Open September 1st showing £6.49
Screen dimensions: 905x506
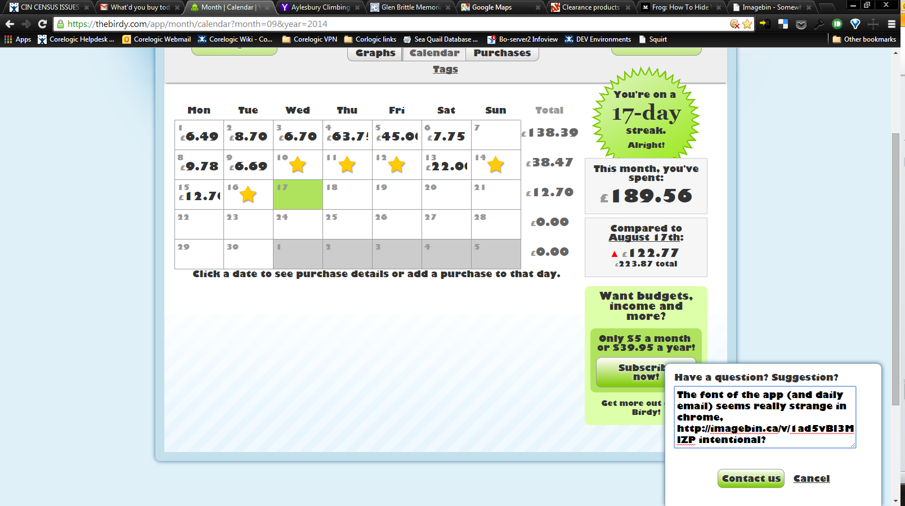point(199,135)
